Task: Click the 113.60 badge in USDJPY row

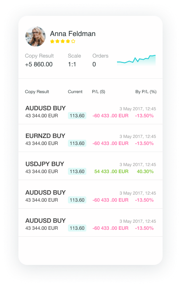Action: coord(77,171)
